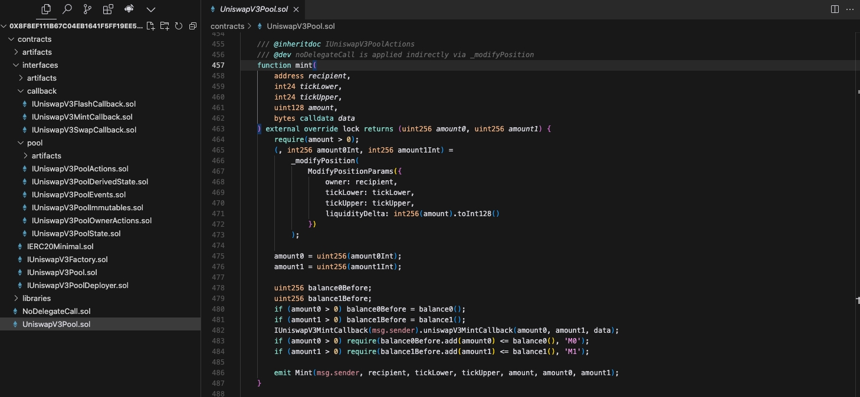Image resolution: width=860 pixels, height=397 pixels.
Task: Click 'emit Mint' on line 486
Action: click(293, 373)
